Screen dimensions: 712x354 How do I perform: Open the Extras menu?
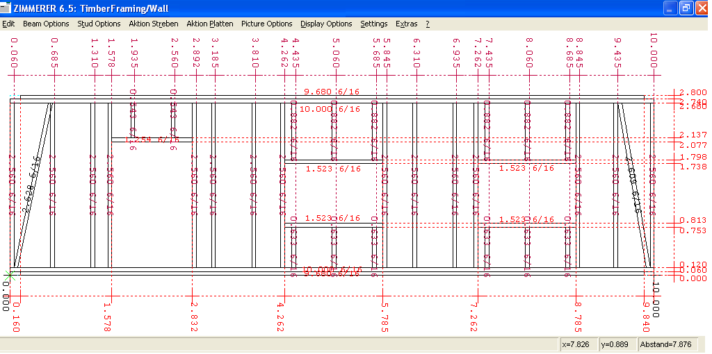click(x=406, y=24)
